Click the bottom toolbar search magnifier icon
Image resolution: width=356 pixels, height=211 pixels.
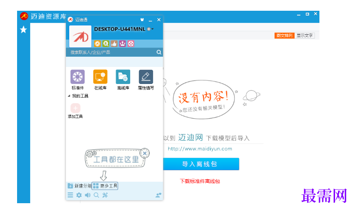coord(96,195)
